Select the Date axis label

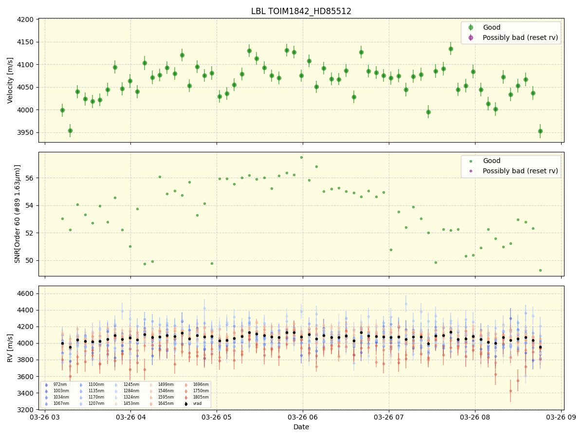(x=301, y=427)
